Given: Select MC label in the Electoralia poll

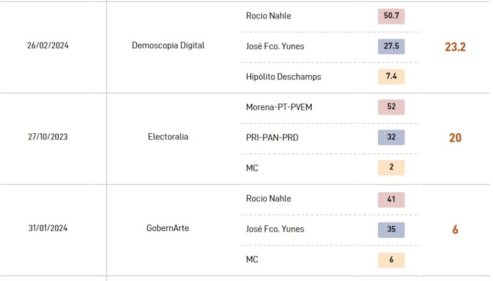Looking at the screenshot, I should tap(252, 168).
